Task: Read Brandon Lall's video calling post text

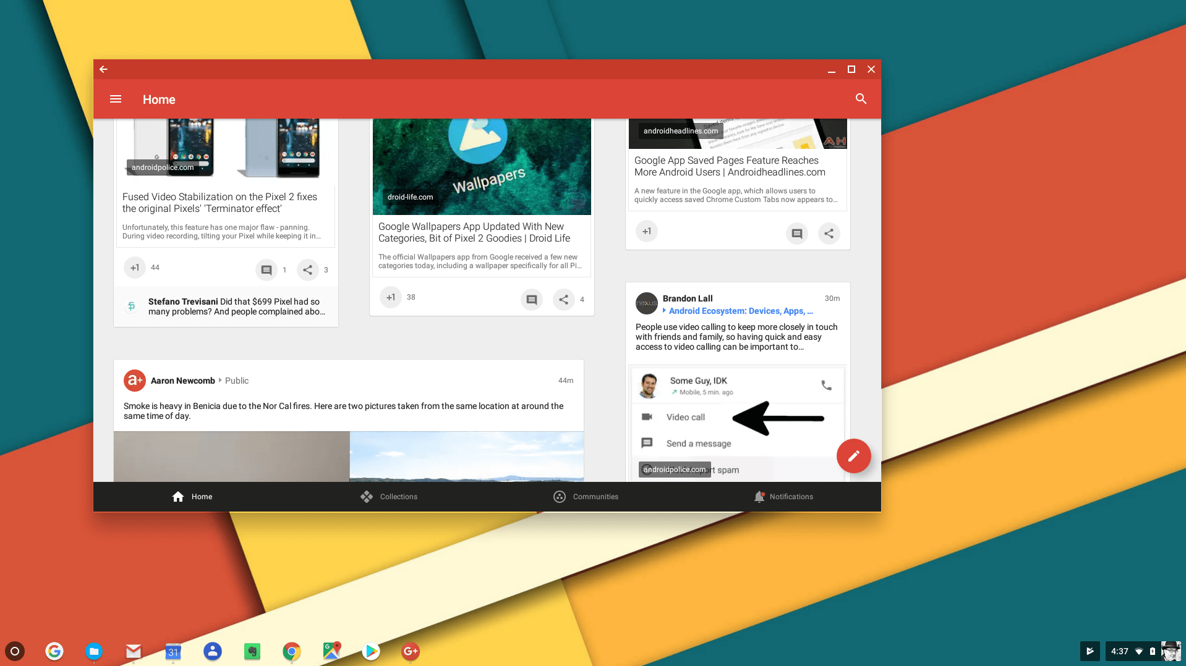Action: tap(736, 337)
